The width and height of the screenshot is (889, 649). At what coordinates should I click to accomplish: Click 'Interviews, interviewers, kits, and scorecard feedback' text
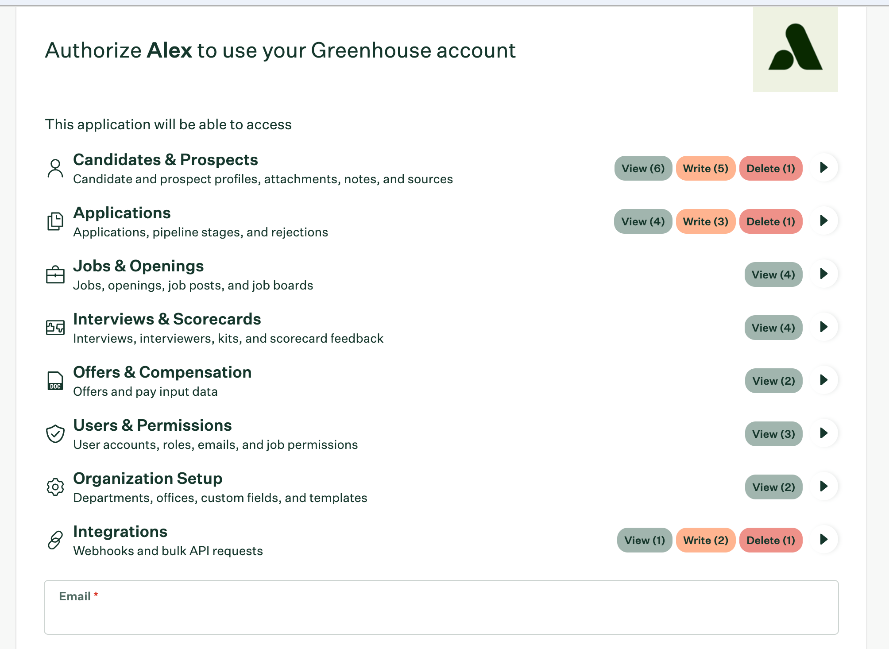point(228,338)
